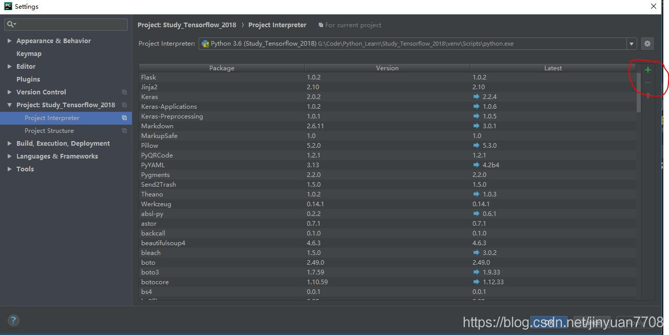Click the For current project indicator icon
This screenshot has height=335, width=669.
click(321, 25)
